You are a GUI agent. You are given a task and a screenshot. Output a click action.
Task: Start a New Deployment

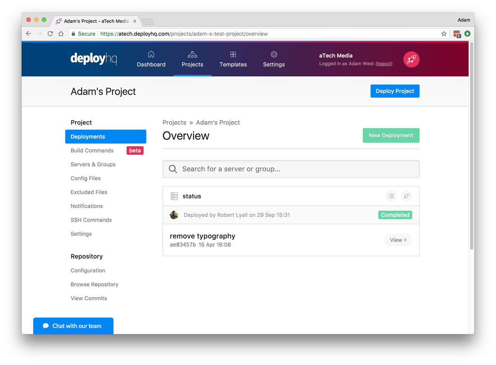click(391, 135)
